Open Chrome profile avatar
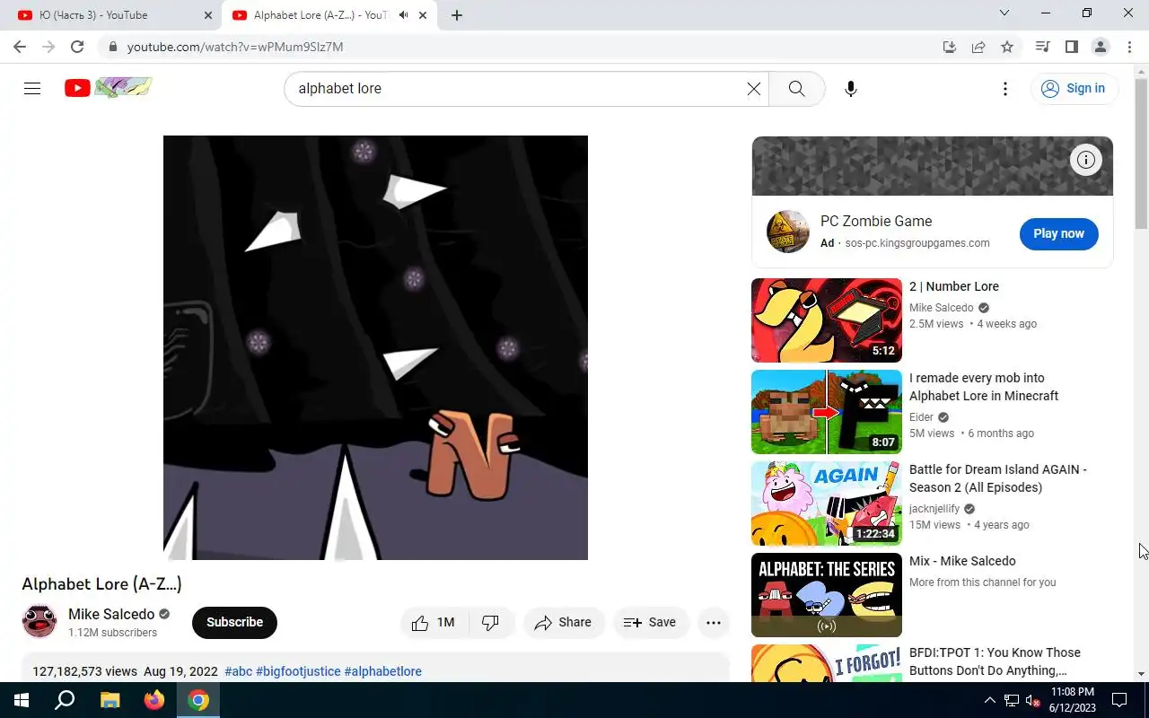The width and height of the screenshot is (1149, 718). coord(1100,47)
